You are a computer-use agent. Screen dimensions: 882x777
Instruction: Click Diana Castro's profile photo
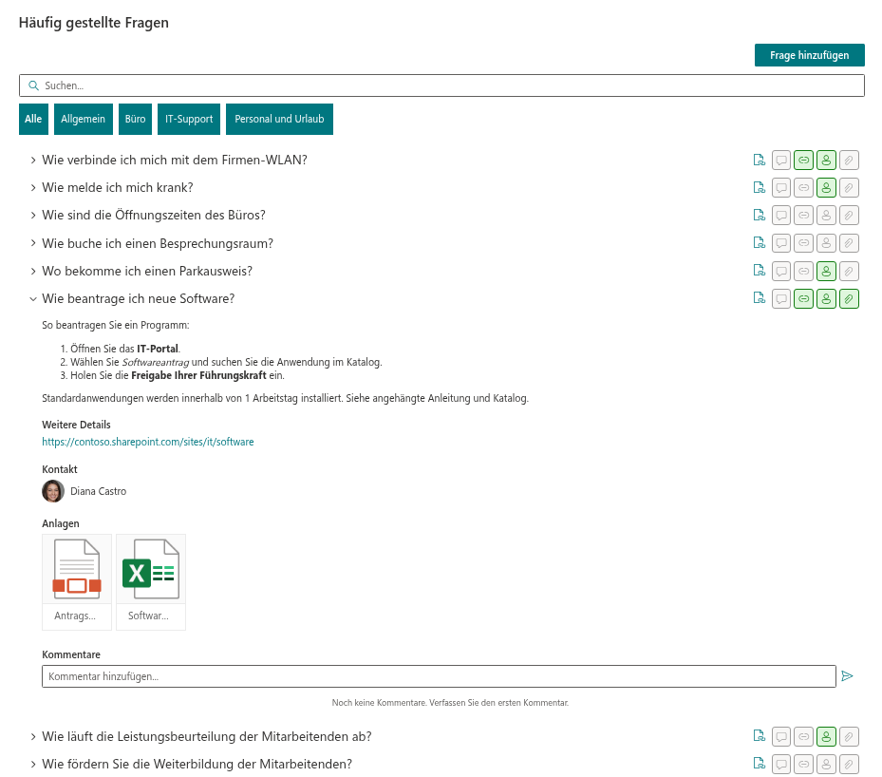[x=53, y=491]
